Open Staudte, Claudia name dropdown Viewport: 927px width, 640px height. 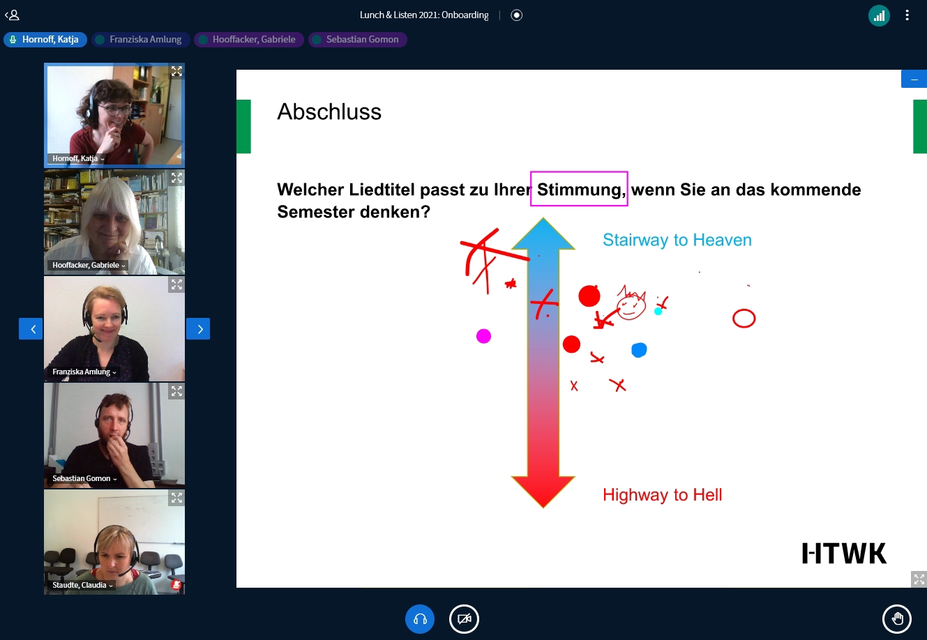82,586
